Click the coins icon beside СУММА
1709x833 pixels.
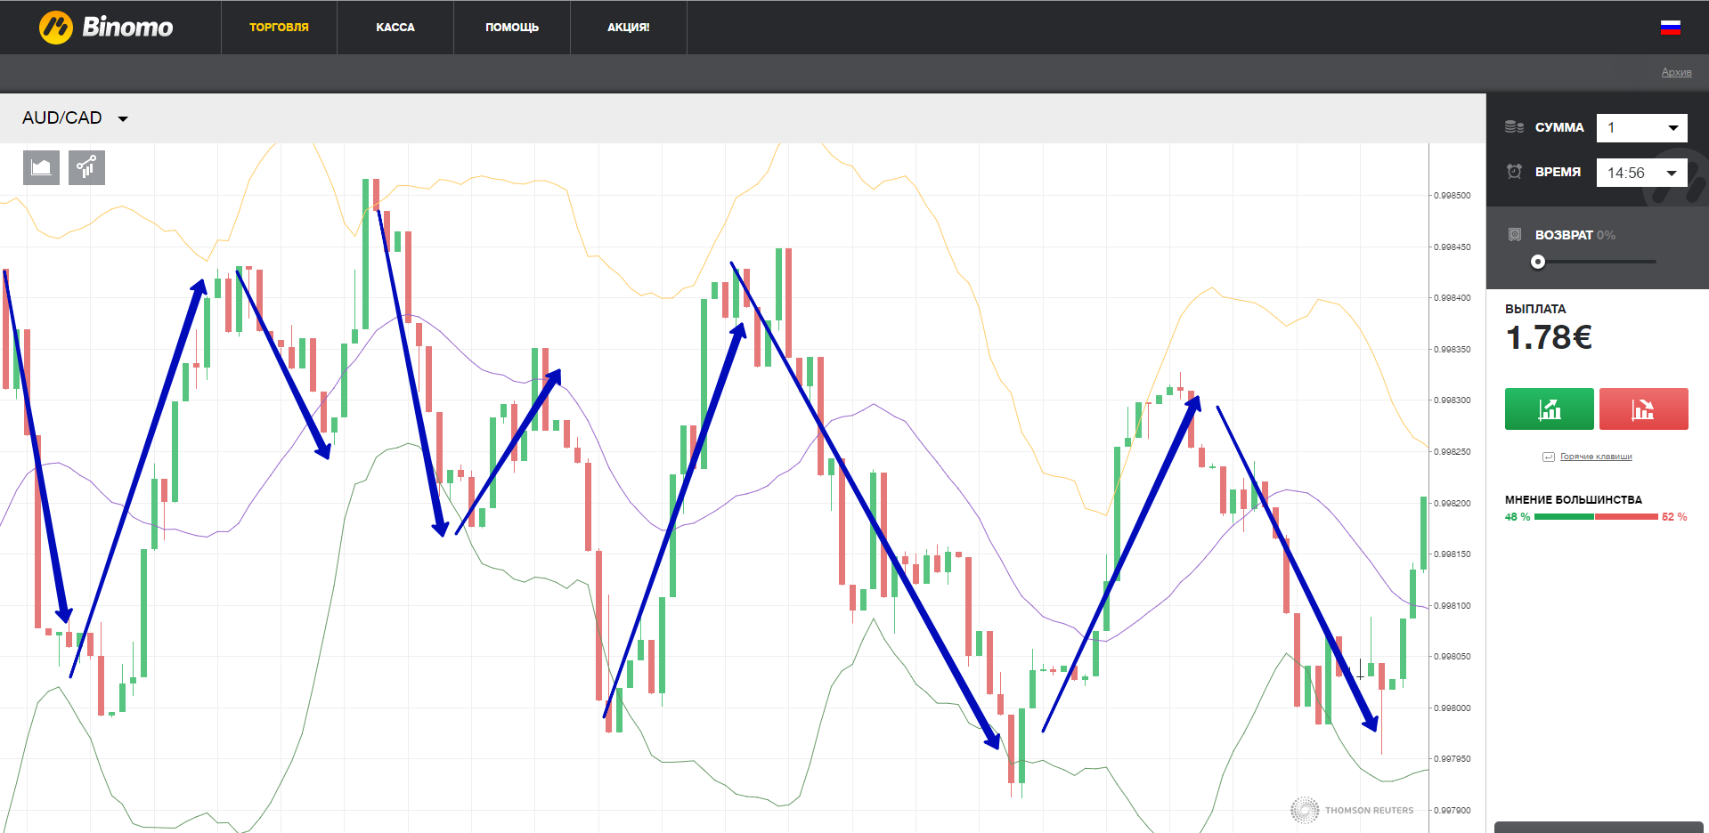[x=1514, y=127]
